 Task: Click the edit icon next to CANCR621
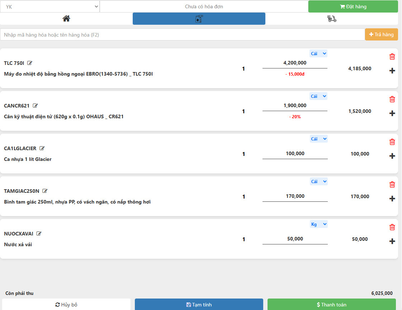[x=35, y=106]
